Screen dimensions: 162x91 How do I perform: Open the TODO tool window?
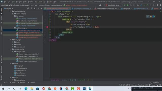pyautogui.click(x=13, y=83)
